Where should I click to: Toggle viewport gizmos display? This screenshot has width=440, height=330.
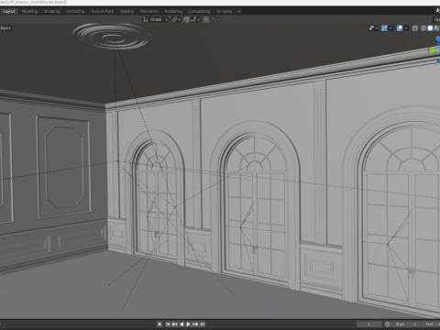tap(384, 28)
